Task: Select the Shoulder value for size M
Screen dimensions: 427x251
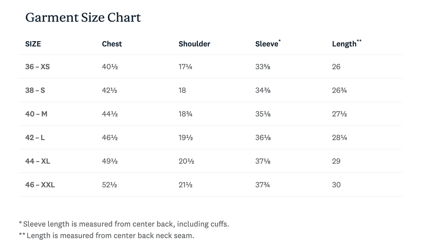Action: 185,114
